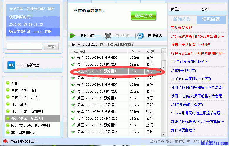This screenshot has width=229, height=146.
Task: Click the green play icon for 启动加速
Action: pos(73,36)
